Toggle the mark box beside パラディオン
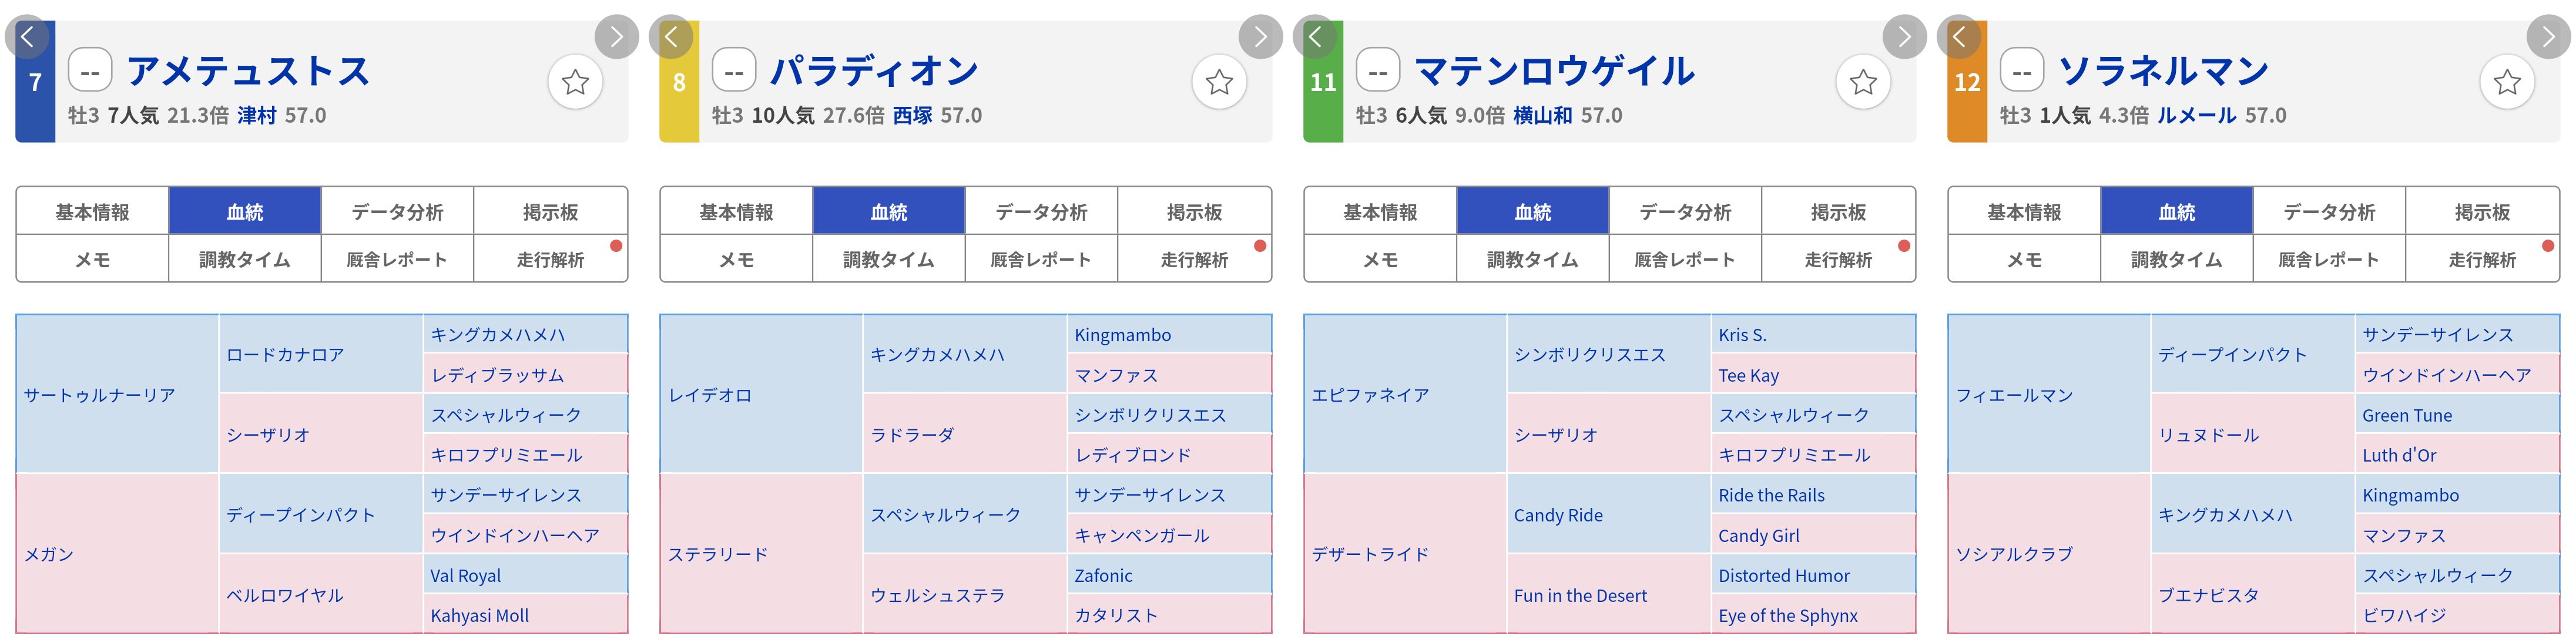 tap(734, 72)
